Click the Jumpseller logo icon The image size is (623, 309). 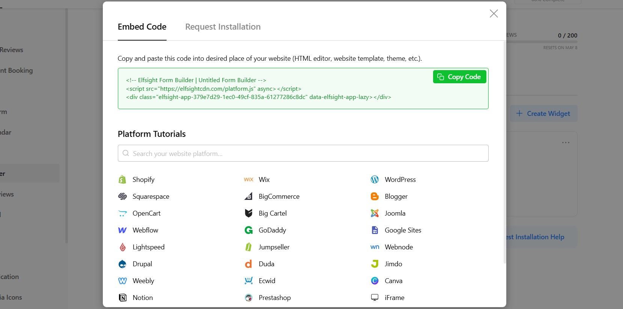coord(248,247)
